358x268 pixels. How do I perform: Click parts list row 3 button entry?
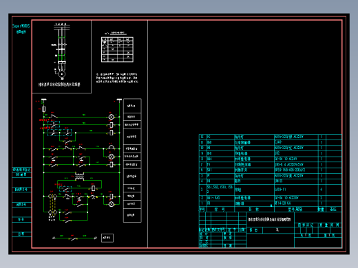tap(270, 190)
